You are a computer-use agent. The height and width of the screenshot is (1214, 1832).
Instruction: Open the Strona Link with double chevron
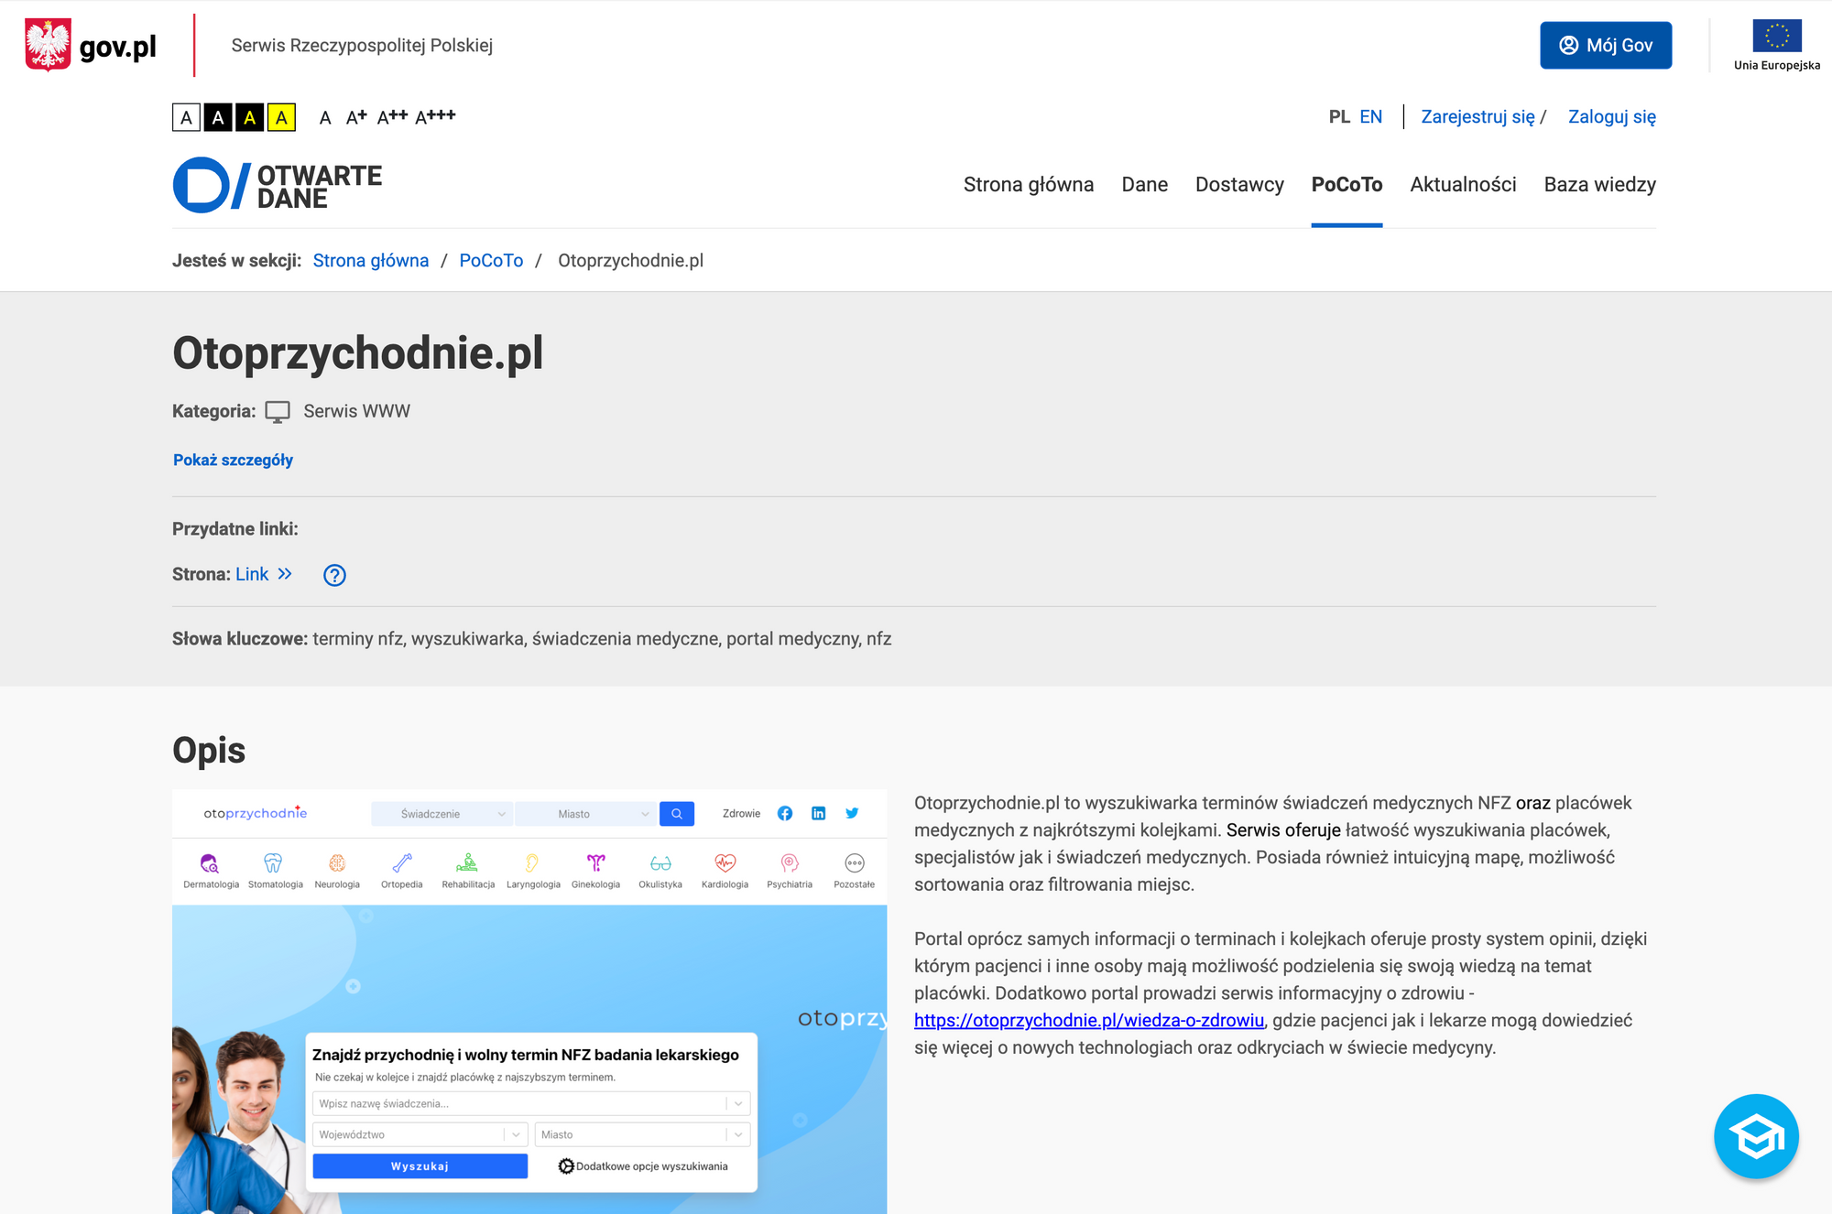264,574
